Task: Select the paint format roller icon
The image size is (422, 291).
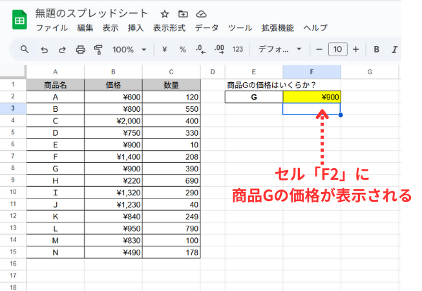Action: point(99,49)
